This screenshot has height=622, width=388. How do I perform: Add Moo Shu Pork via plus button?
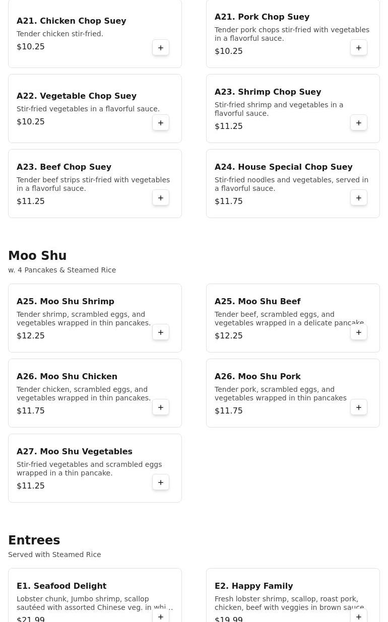pyautogui.click(x=359, y=407)
